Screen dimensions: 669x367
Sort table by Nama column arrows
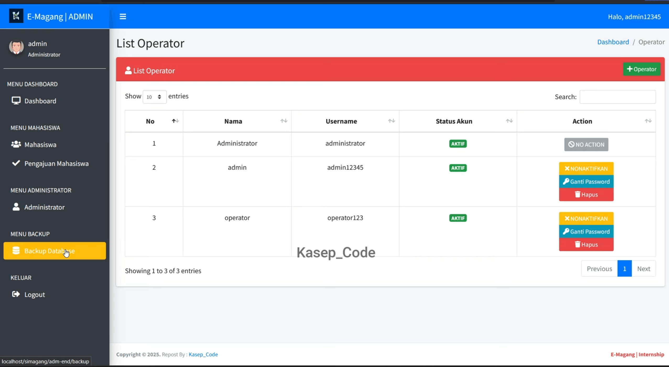pyautogui.click(x=284, y=121)
